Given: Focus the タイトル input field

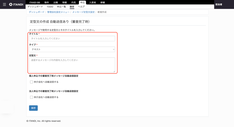Looking at the screenshot, I should pyautogui.click(x=72, y=39).
